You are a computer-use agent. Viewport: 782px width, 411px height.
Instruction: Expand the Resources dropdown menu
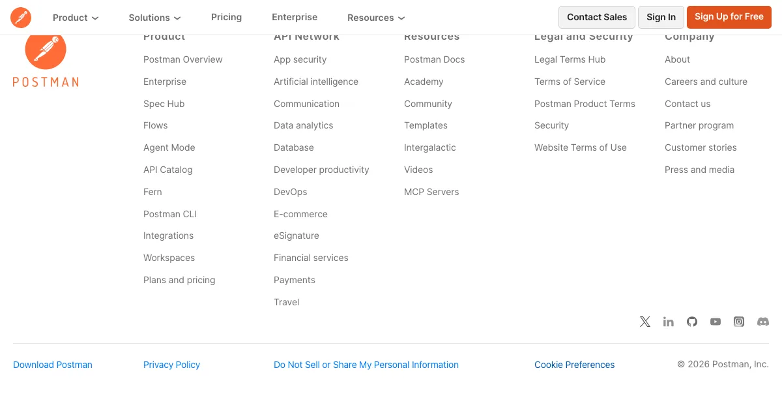[x=376, y=18]
